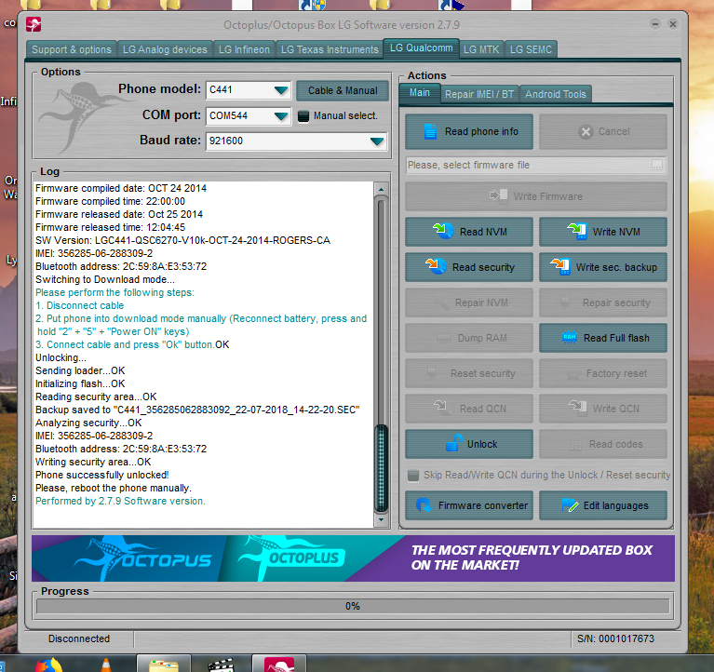Click the 'Phone successfully unlocked!' log line
This screenshot has width=714, height=672.
click(102, 475)
